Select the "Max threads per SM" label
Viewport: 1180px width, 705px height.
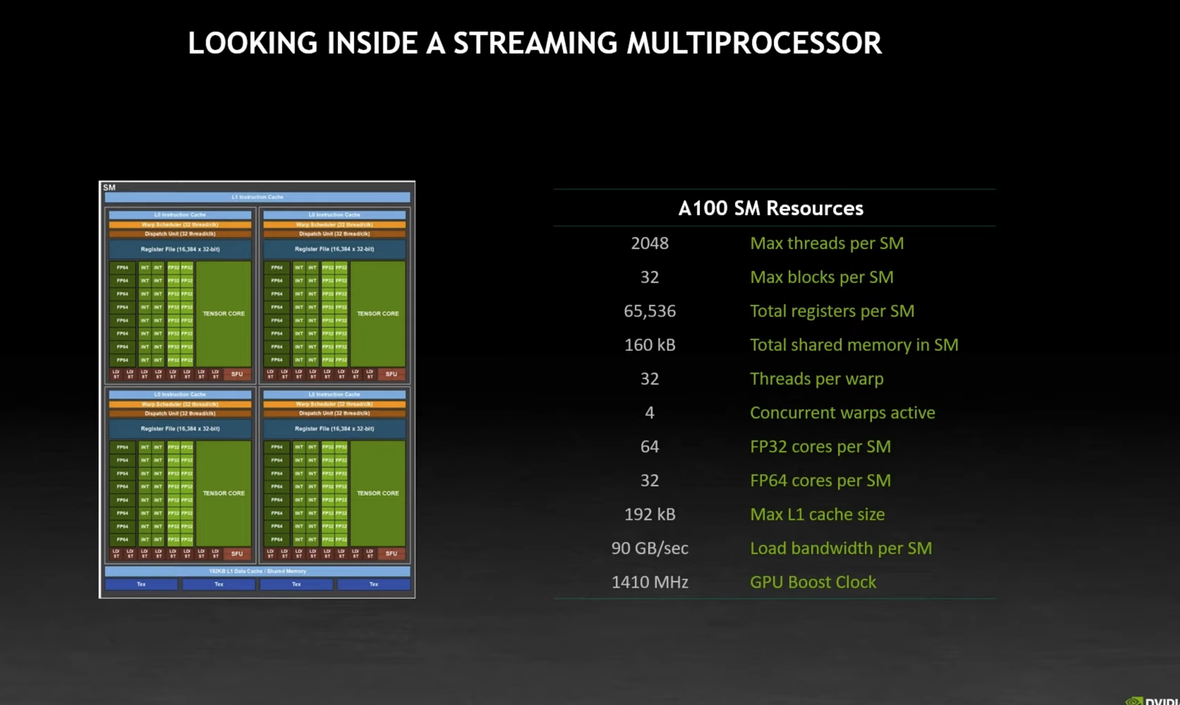pyautogui.click(x=827, y=243)
